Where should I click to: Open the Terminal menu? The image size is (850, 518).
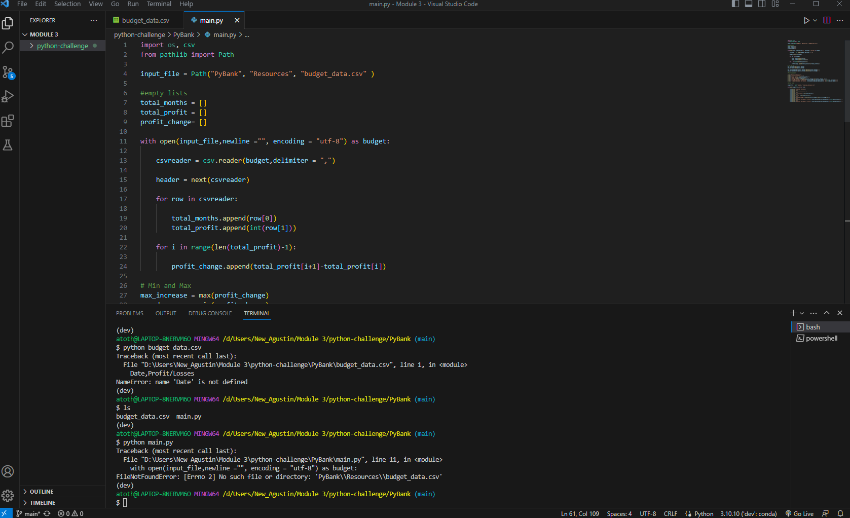pyautogui.click(x=159, y=4)
